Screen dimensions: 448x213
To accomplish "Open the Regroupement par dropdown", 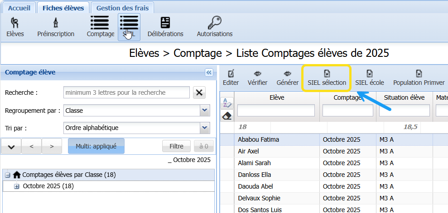I will (x=204, y=111).
